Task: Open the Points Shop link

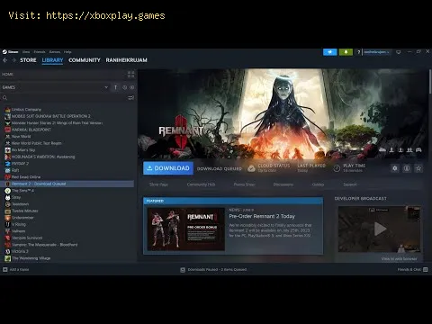Action: click(245, 184)
